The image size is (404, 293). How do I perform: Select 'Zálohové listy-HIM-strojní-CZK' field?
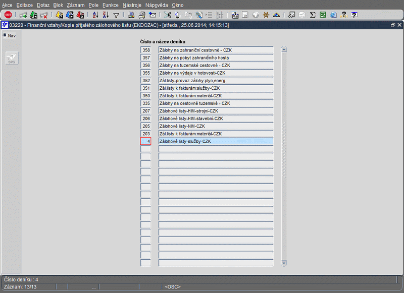pos(216,111)
